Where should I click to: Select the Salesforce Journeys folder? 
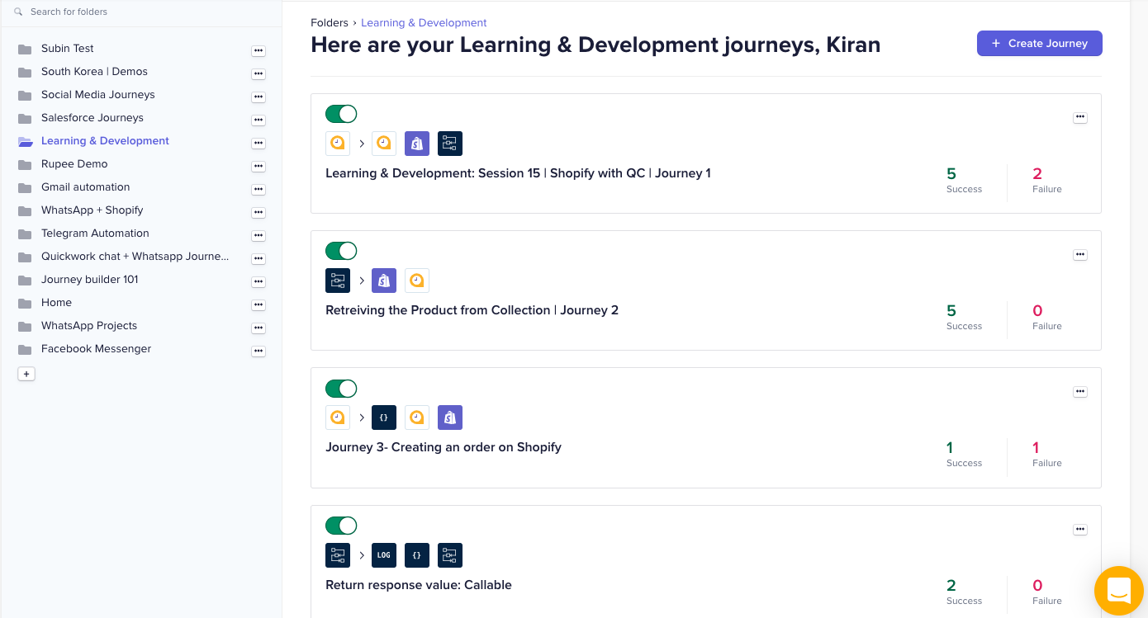click(x=93, y=118)
